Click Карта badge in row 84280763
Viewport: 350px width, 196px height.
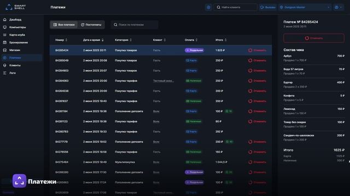pos(191,132)
